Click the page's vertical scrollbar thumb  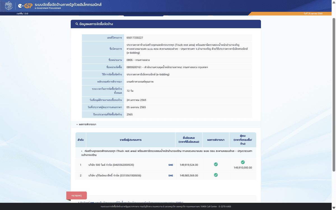pos(333,95)
